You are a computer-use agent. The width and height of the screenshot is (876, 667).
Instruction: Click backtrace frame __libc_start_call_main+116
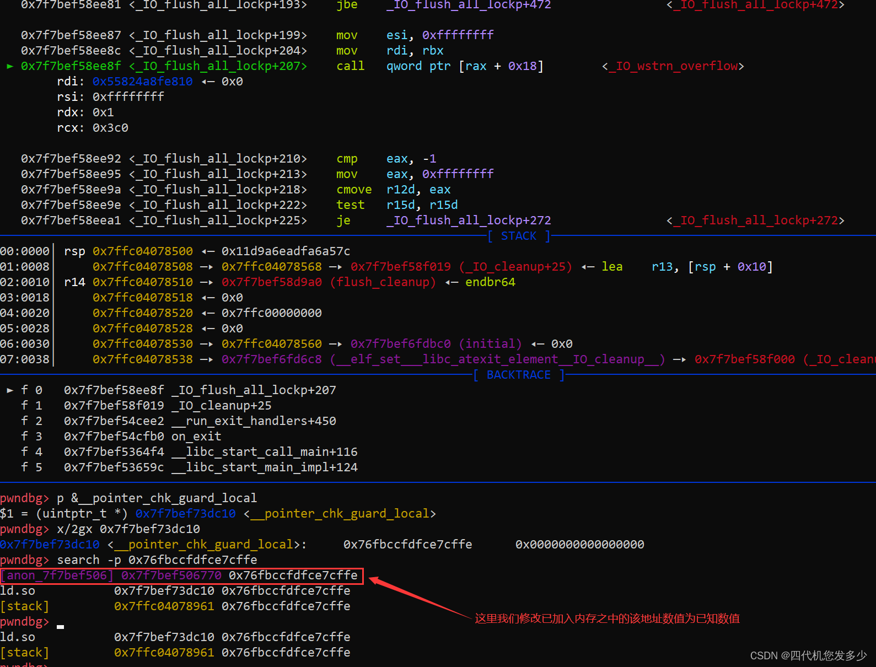pos(189,452)
